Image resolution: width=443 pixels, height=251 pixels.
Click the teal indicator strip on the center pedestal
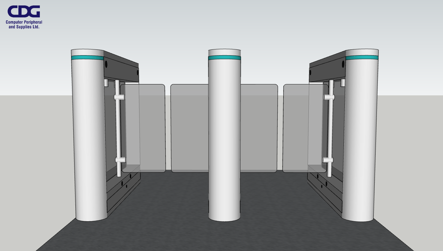tap(224, 58)
